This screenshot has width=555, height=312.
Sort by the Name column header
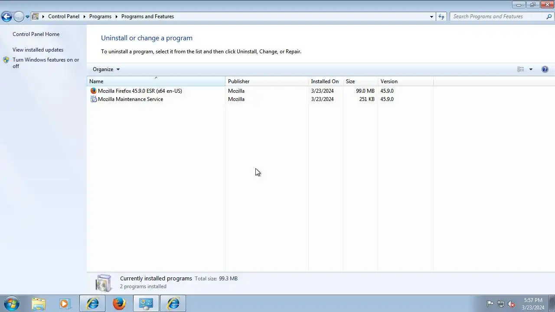(x=156, y=81)
